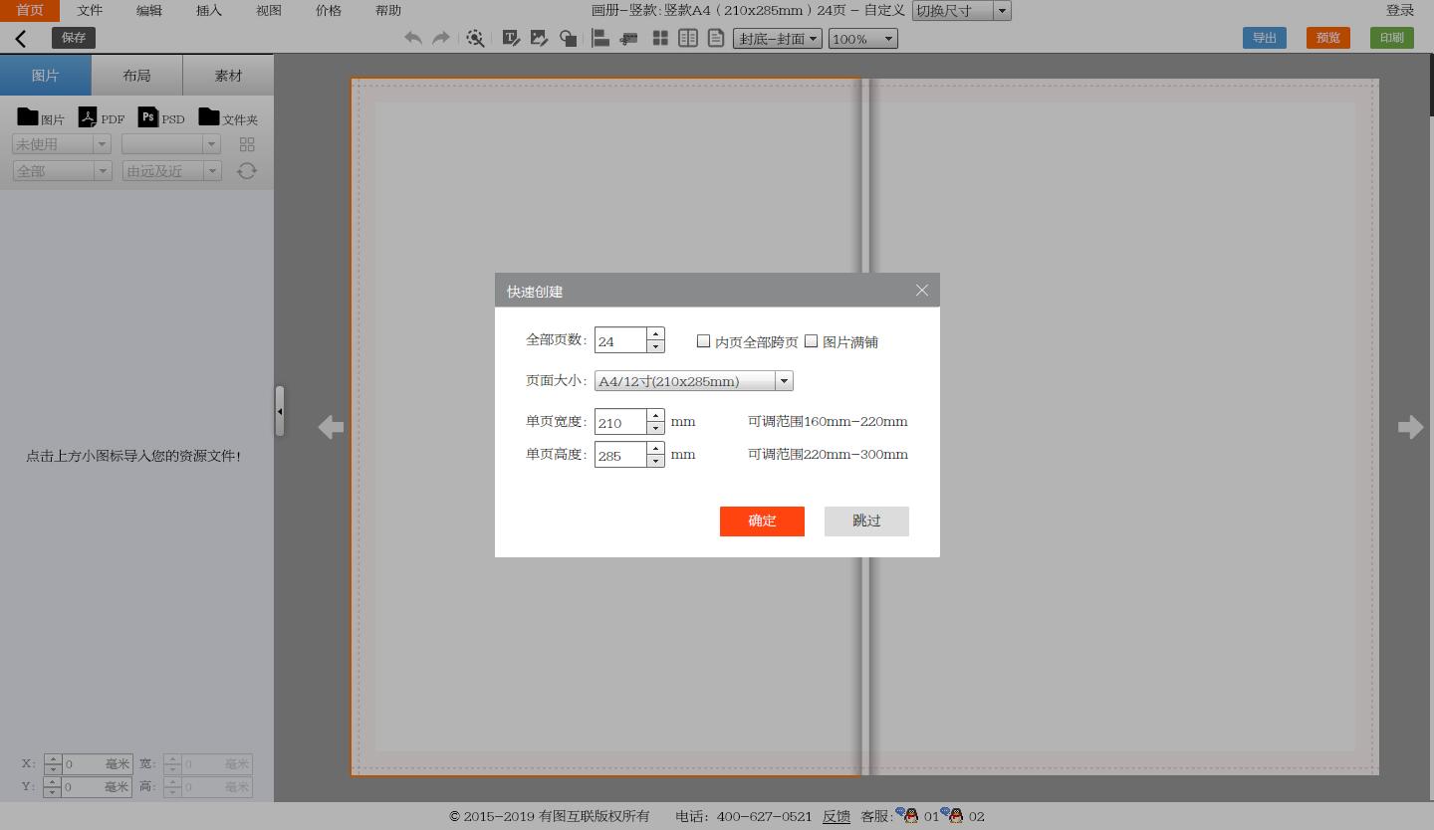This screenshot has width=1434, height=830.
Task: Open the 页面大小 dropdown
Action: (x=693, y=381)
